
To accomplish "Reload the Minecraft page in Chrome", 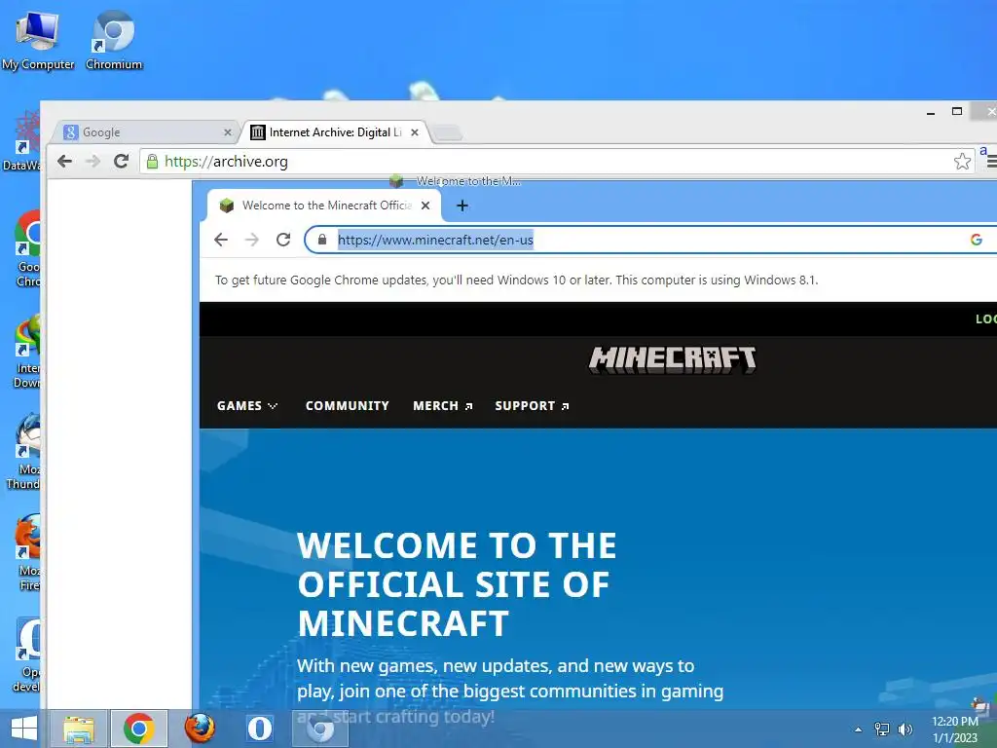I will 283,240.
